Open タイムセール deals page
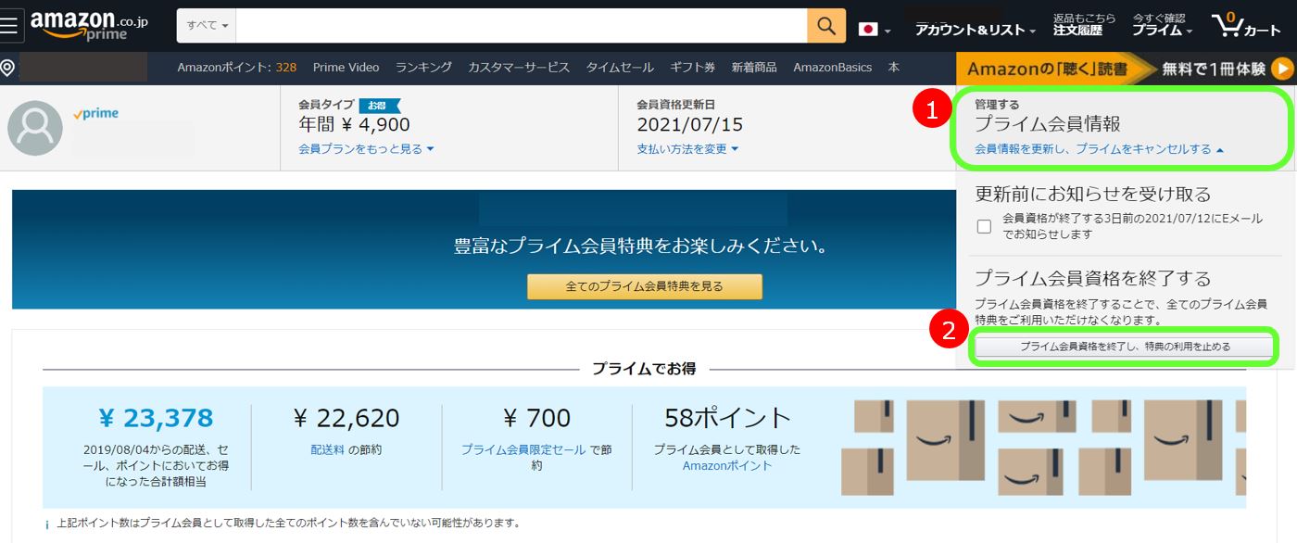This screenshot has width=1297, height=543. [x=620, y=68]
